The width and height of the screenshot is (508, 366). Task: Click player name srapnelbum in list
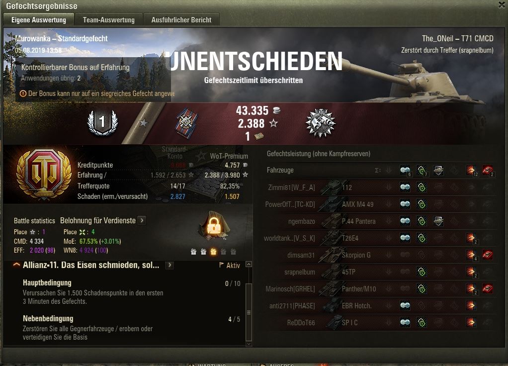click(x=300, y=272)
